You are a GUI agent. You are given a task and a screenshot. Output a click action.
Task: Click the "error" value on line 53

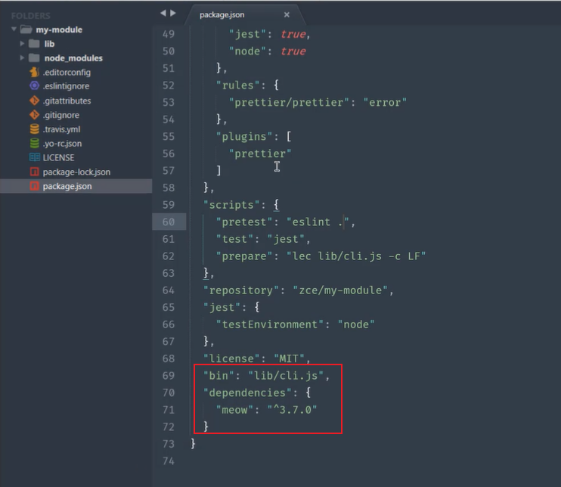coord(385,103)
